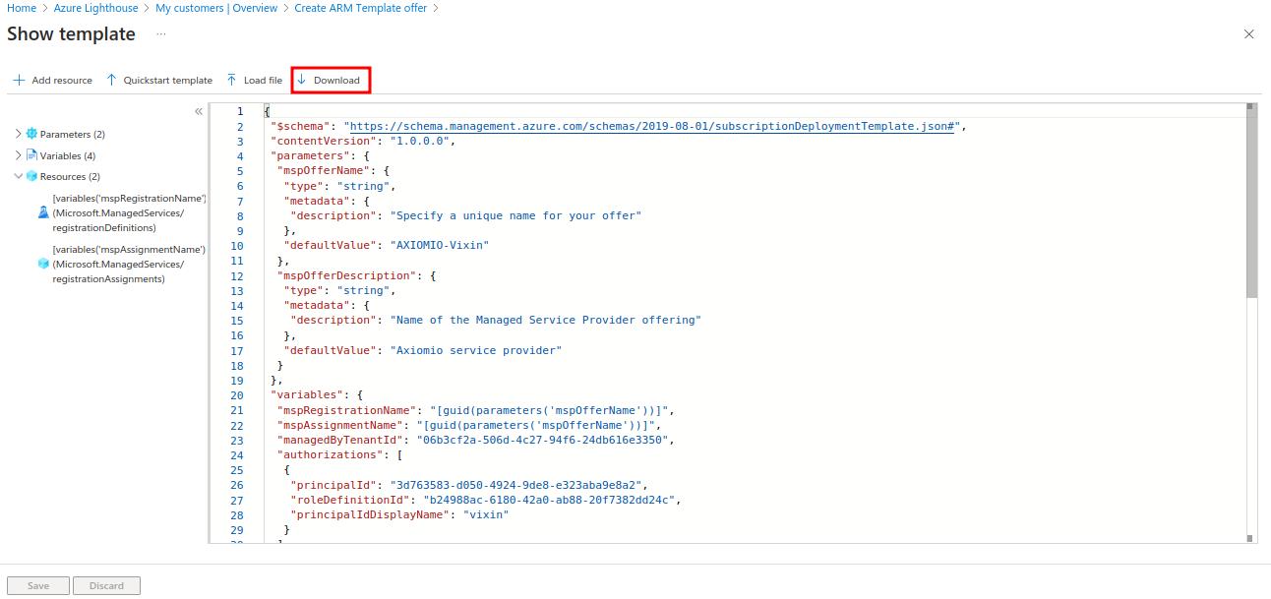Close the Show template blade
1271x599 pixels.
coord(1248,34)
